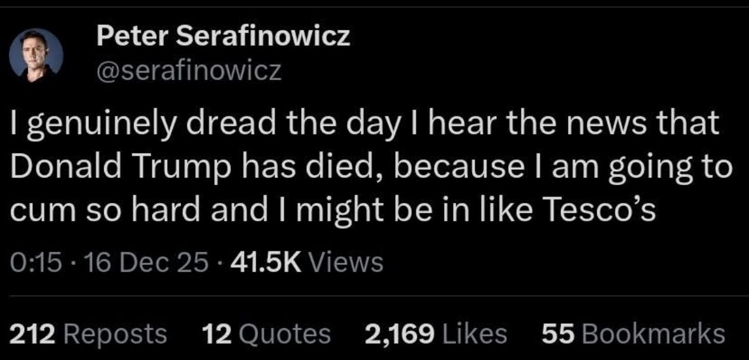Click the word Views beside the count
This screenshot has width=749, height=360.
point(347,261)
